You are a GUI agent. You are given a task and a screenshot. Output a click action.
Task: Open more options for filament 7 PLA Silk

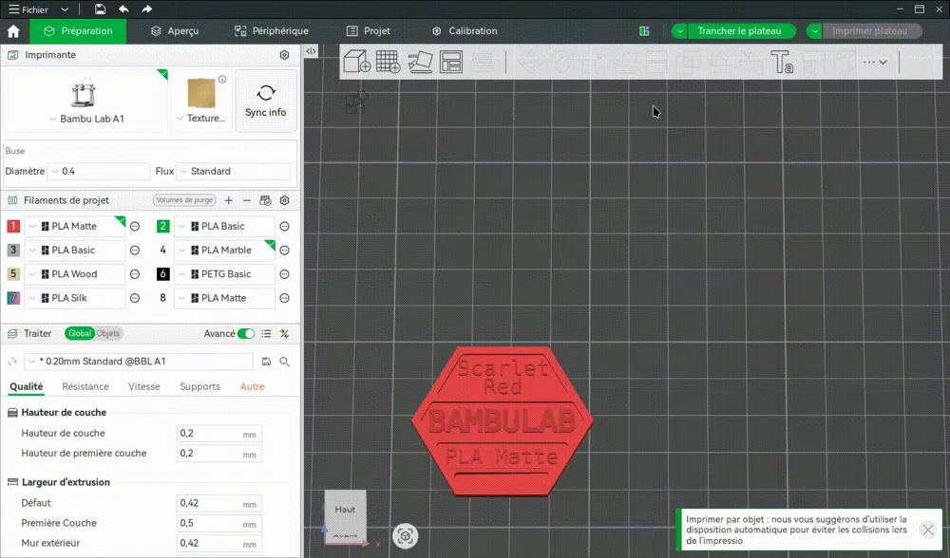click(135, 298)
